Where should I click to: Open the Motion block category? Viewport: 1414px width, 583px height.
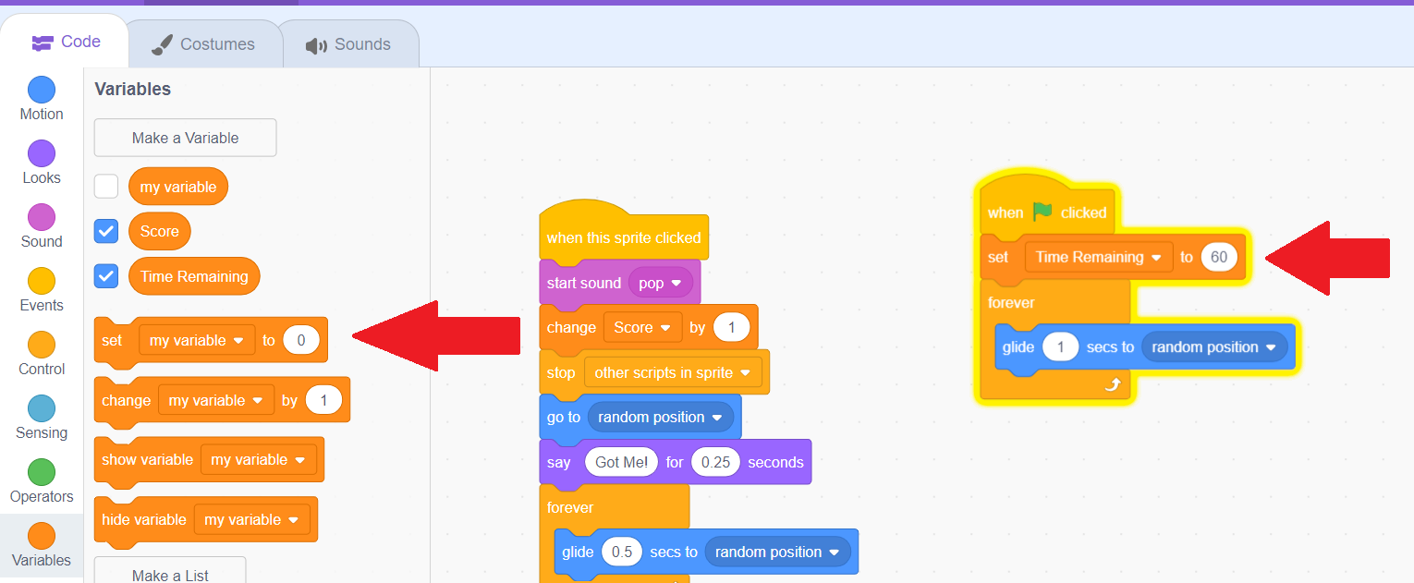tap(42, 100)
